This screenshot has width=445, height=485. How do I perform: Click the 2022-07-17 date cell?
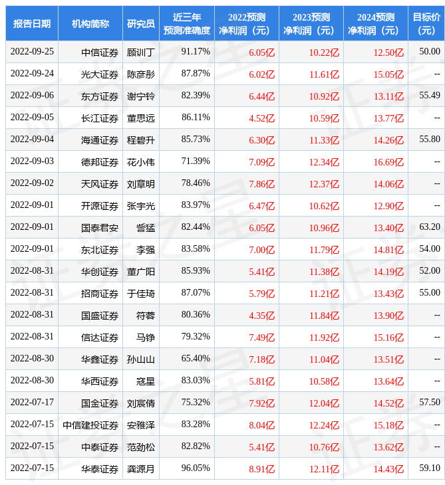click(32, 403)
